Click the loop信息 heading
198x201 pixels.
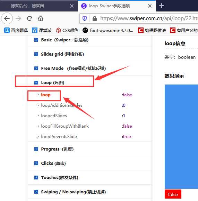click(175, 43)
